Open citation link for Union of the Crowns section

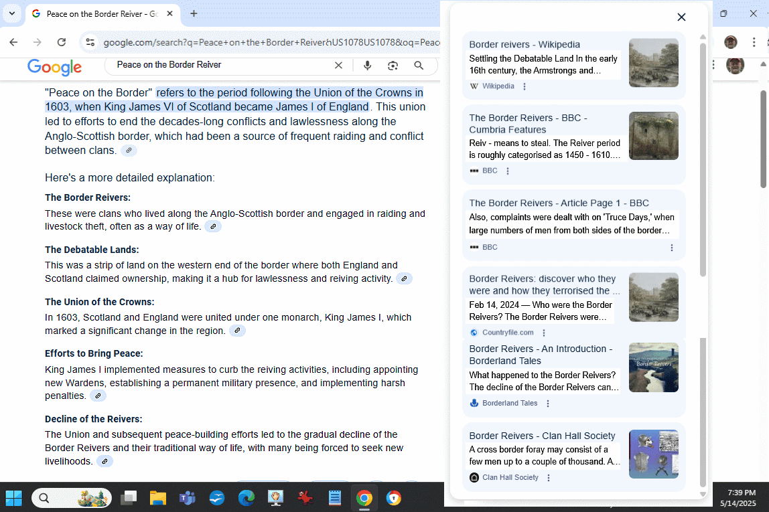click(237, 331)
